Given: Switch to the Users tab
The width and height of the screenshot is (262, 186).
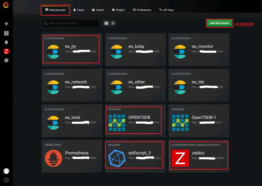Looking at the screenshot, I should coord(79,10).
